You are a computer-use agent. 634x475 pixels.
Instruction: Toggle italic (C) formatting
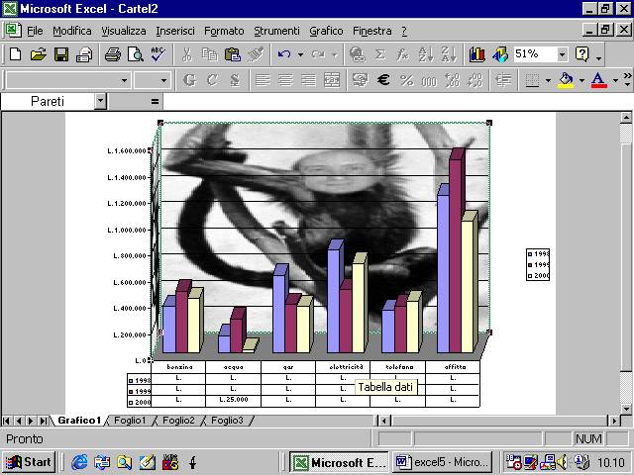click(x=211, y=80)
